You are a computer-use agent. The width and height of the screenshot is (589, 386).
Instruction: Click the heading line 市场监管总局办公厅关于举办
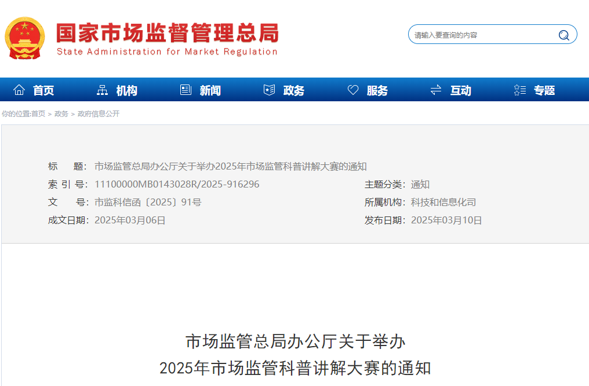tap(295, 341)
